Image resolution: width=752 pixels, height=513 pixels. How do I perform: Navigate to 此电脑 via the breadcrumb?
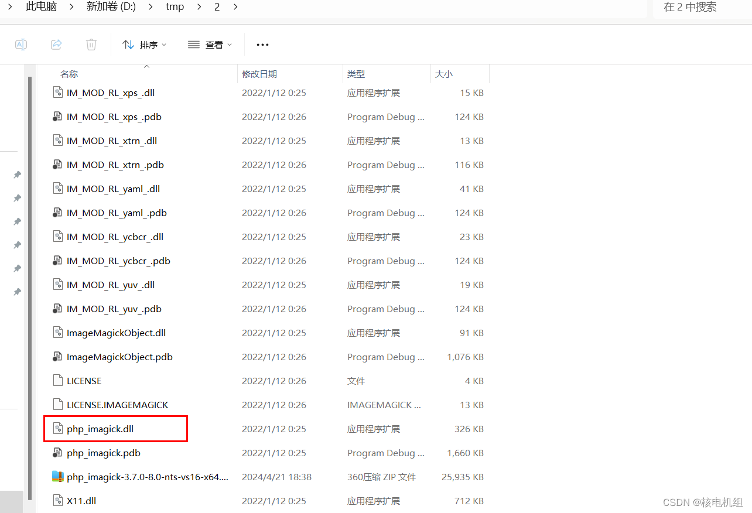point(41,7)
